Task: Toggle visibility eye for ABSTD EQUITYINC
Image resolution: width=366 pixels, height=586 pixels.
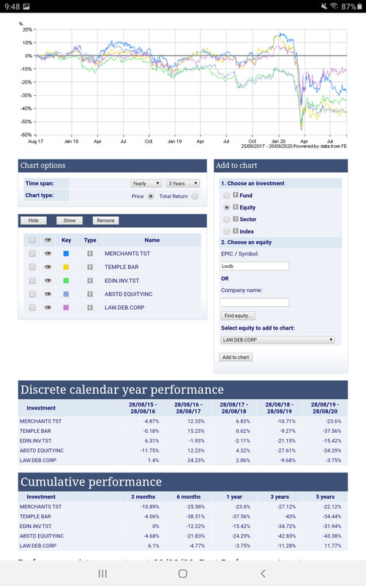Action: [x=48, y=294]
